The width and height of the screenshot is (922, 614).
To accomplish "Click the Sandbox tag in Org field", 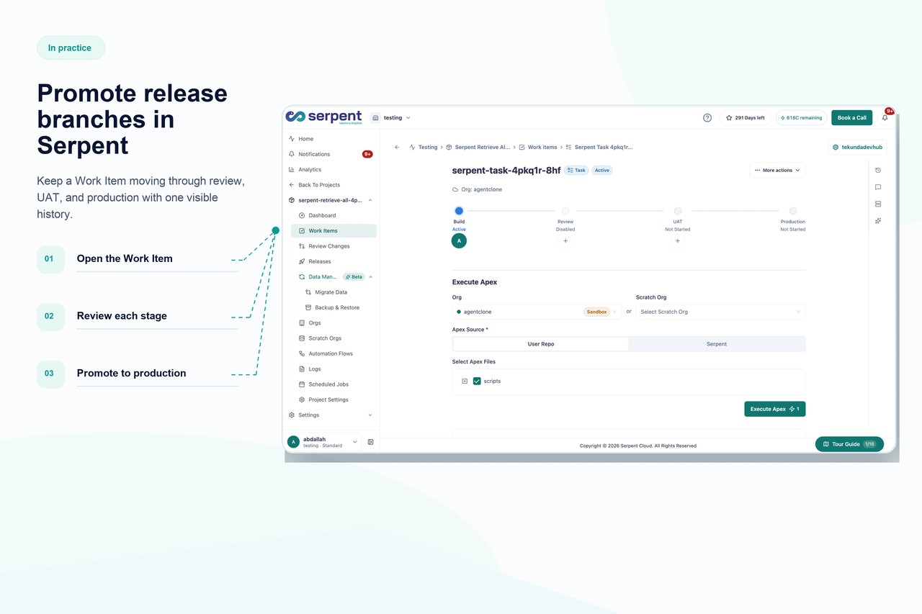I will click(597, 312).
